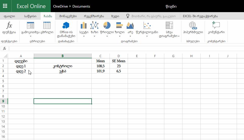Switch to the საწყისი tab
244x140 pixels.
pyautogui.click(x=30, y=16)
